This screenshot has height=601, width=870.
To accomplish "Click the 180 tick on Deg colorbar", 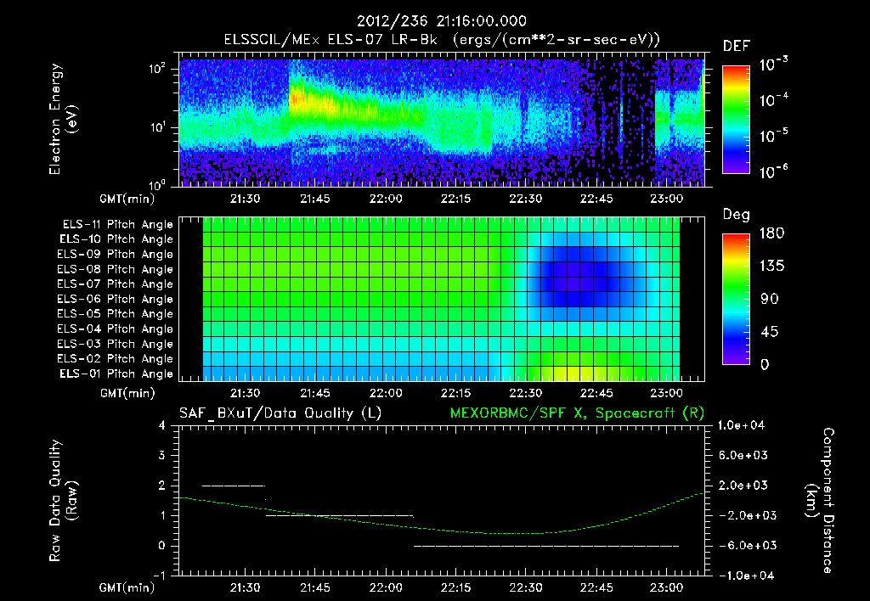I will [x=771, y=233].
